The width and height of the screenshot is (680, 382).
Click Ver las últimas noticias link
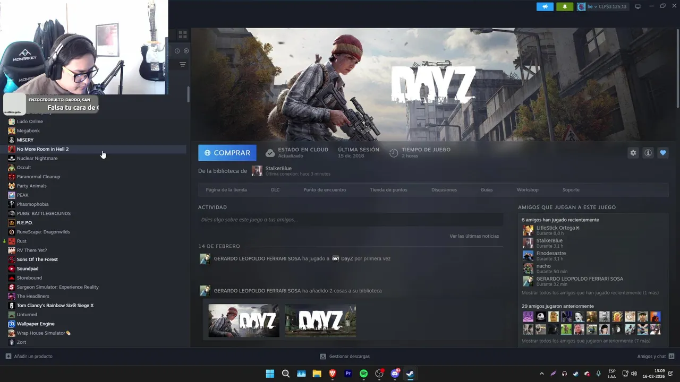click(x=474, y=236)
